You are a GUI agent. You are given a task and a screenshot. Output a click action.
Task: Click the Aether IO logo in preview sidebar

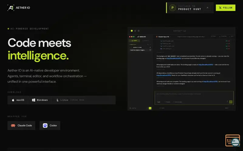[x=138, y=37]
